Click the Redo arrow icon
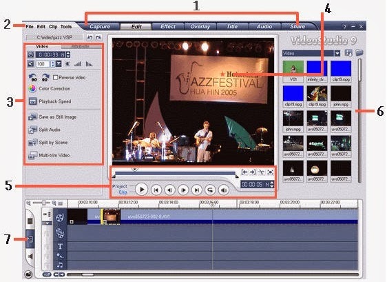Viewport: 387px width, 282px height. tap(98, 37)
